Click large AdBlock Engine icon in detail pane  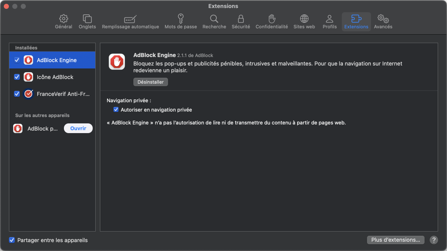click(116, 61)
